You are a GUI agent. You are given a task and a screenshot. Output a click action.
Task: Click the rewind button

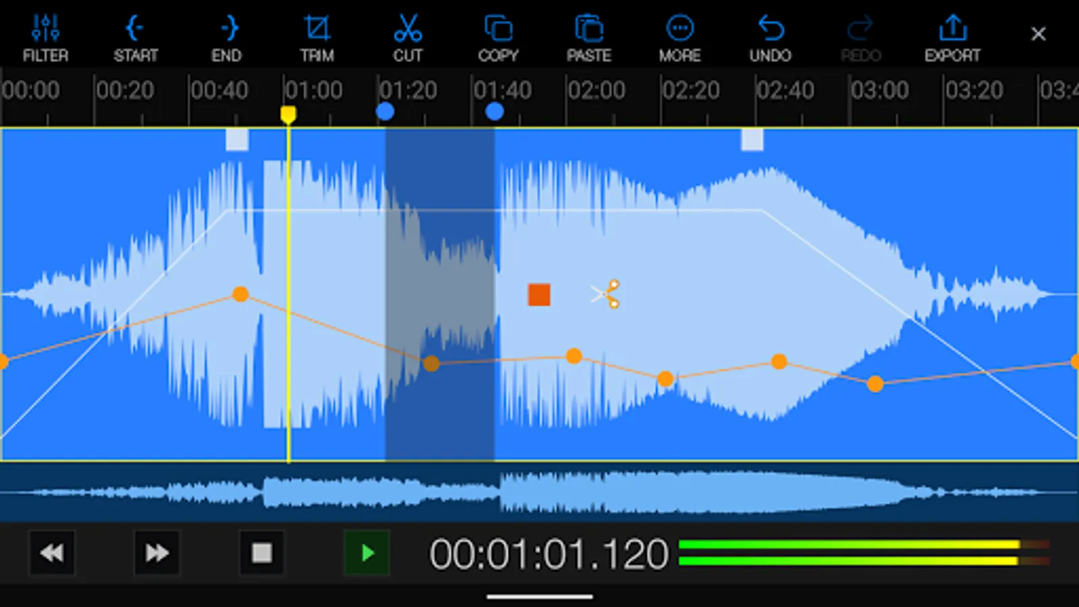tap(52, 553)
